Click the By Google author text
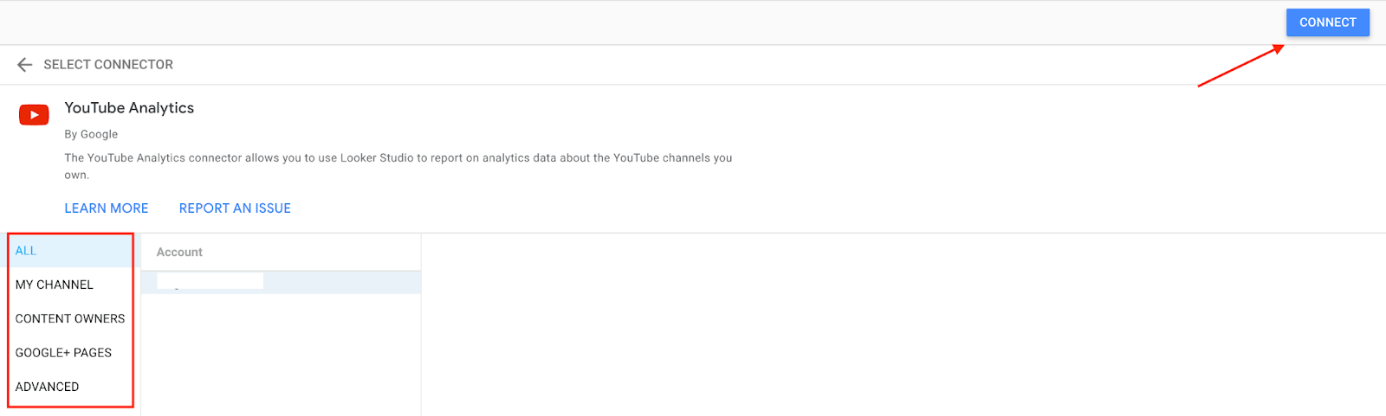 click(x=91, y=134)
